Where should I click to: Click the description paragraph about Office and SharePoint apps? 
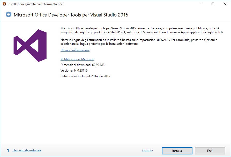(142, 30)
